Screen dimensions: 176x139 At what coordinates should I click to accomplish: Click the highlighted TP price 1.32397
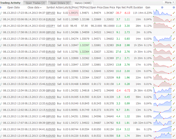[x=84, y=45]
